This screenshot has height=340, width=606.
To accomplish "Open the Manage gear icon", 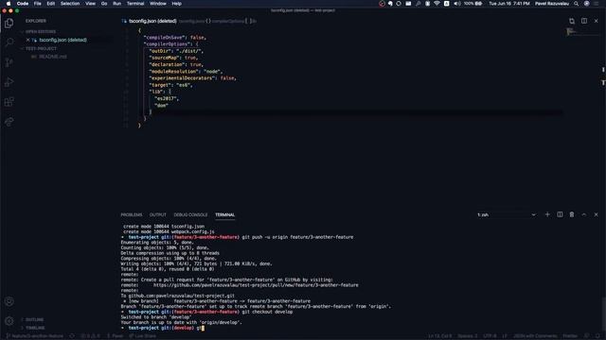I will coord(9,321).
